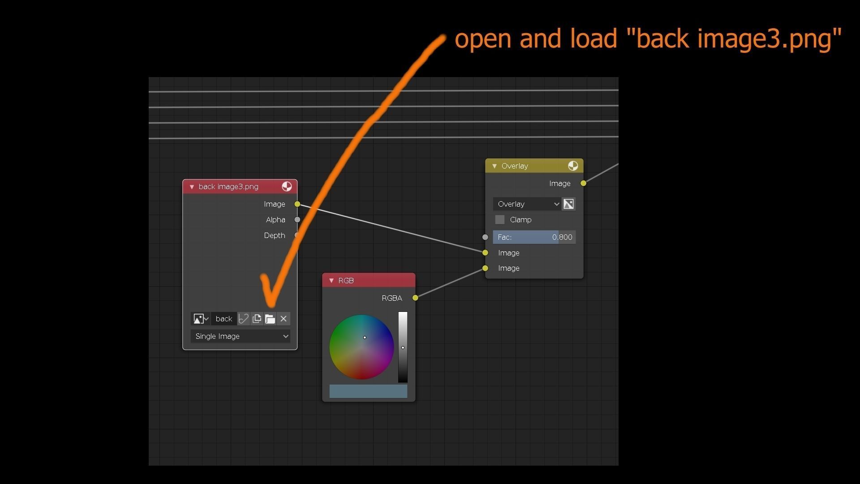The image size is (860, 484).
Task: Collapse the Overlay node triangle
Action: [494, 166]
